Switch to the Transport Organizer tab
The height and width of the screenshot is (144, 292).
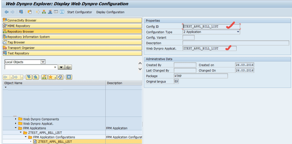click(72, 48)
